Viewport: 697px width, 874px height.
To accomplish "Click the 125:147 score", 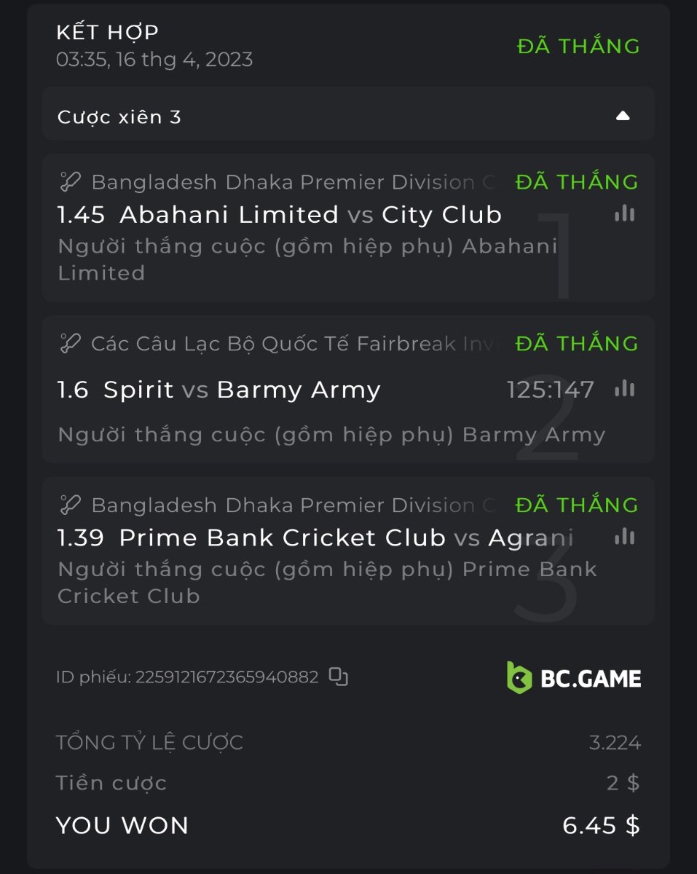I will (551, 390).
